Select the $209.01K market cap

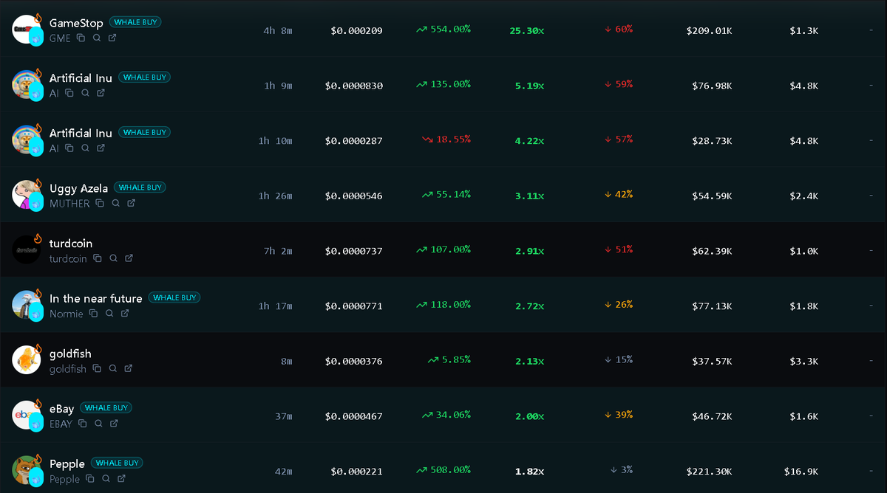click(709, 31)
